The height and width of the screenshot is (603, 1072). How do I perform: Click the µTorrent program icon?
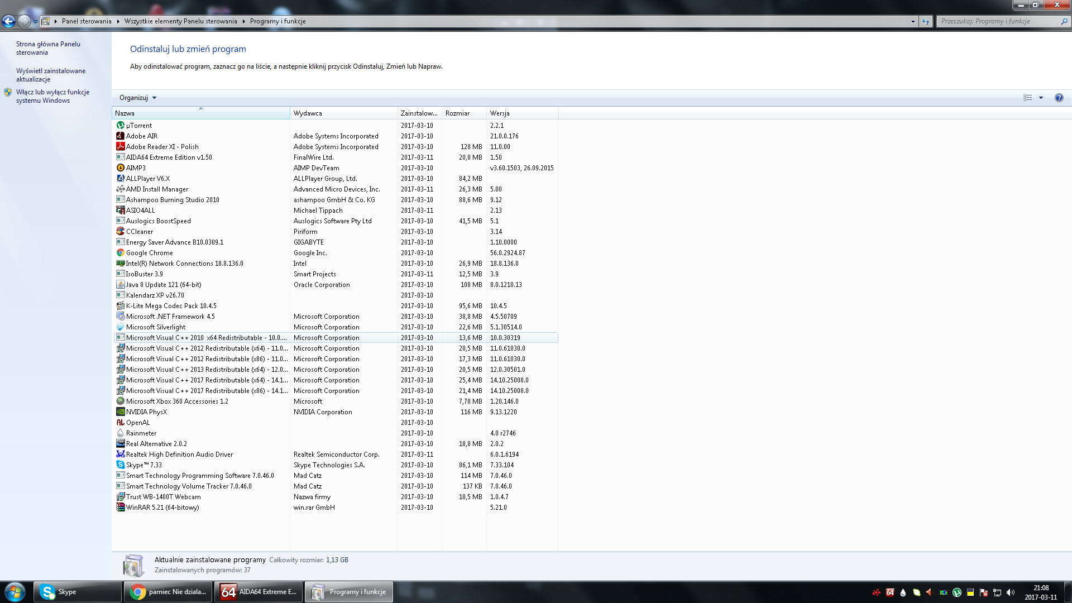[120, 126]
